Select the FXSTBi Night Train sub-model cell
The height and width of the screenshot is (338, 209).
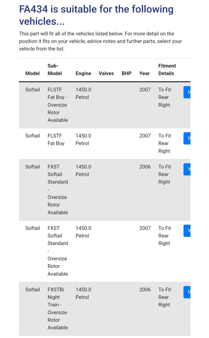[x=57, y=308]
